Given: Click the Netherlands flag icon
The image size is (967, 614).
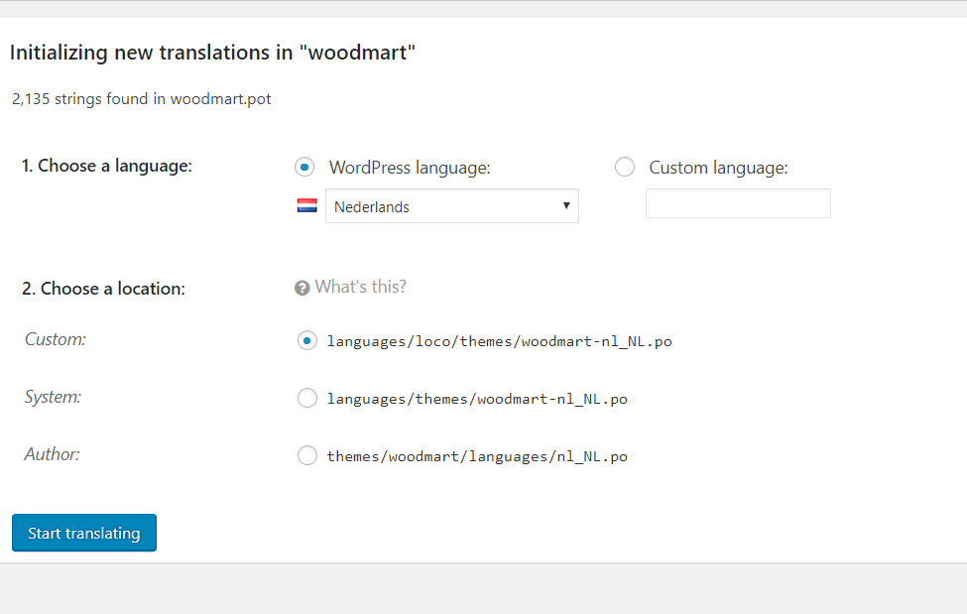Looking at the screenshot, I should [x=307, y=206].
